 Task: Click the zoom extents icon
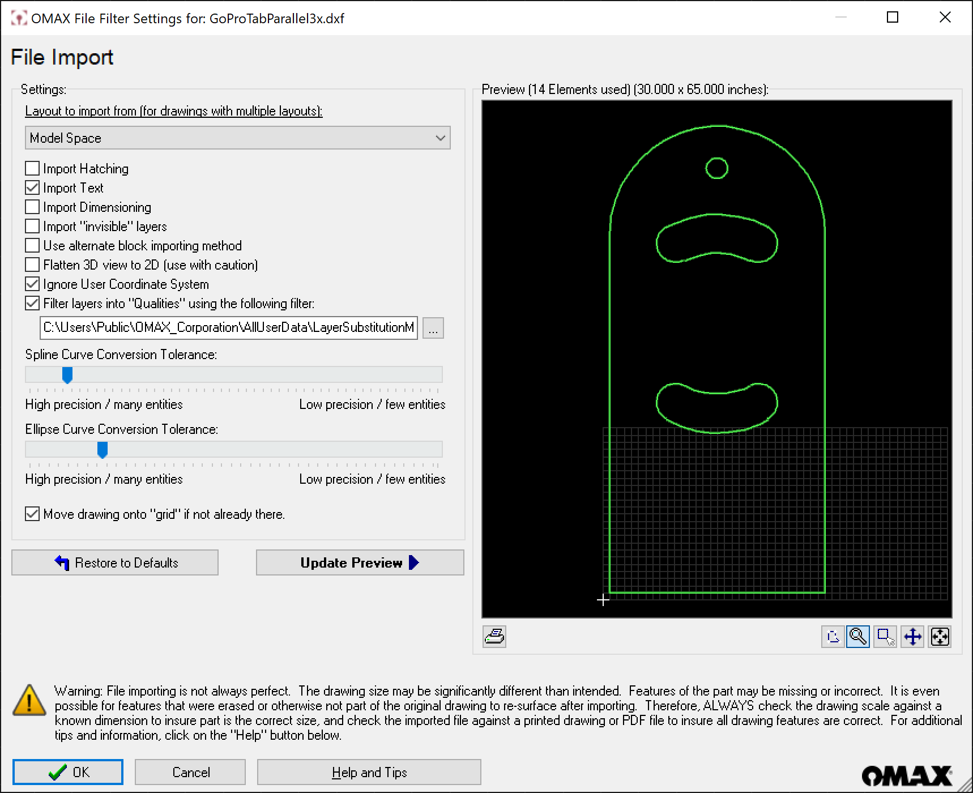point(940,637)
